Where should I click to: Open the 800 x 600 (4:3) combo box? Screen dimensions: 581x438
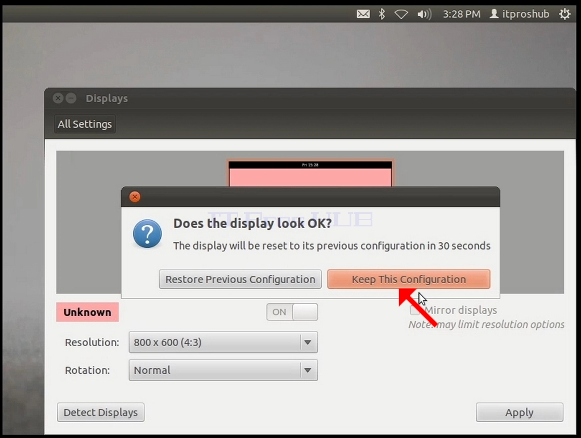[223, 342]
